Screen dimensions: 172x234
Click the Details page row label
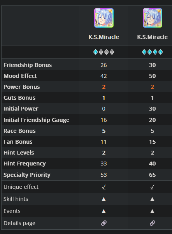pyautogui.click(x=19, y=223)
